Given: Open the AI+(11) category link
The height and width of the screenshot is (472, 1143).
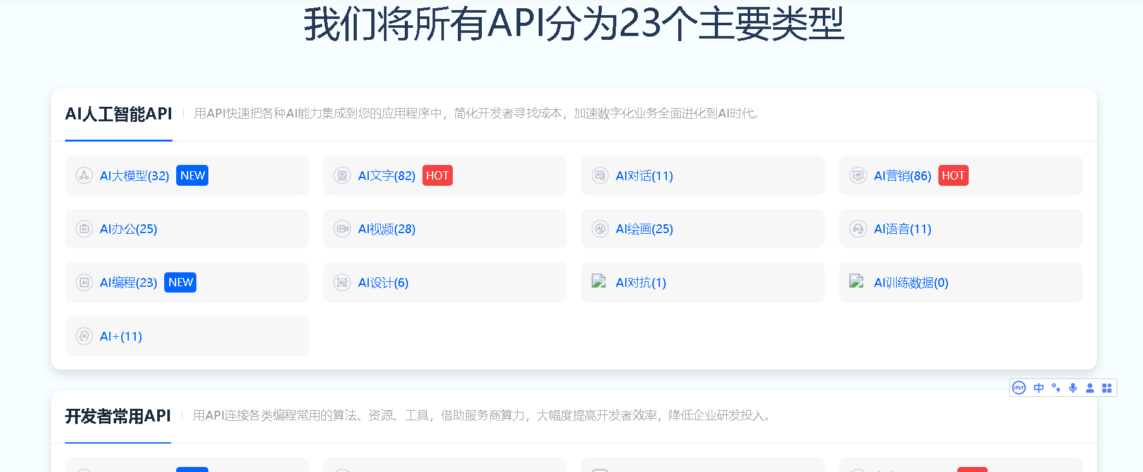Looking at the screenshot, I should [x=121, y=336].
